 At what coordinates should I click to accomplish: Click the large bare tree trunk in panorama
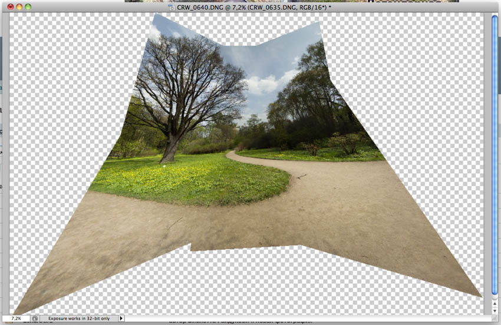point(170,147)
